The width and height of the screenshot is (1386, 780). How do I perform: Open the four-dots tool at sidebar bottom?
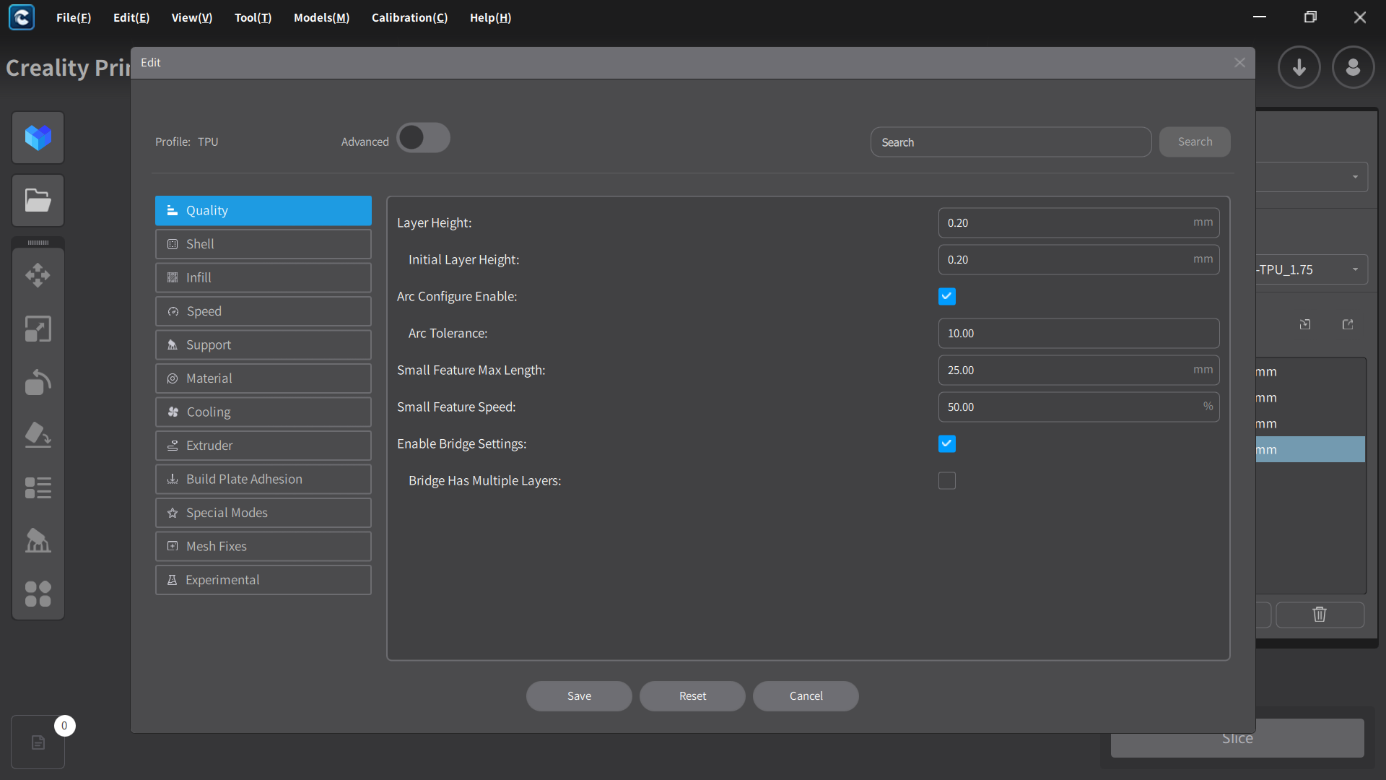point(38,594)
